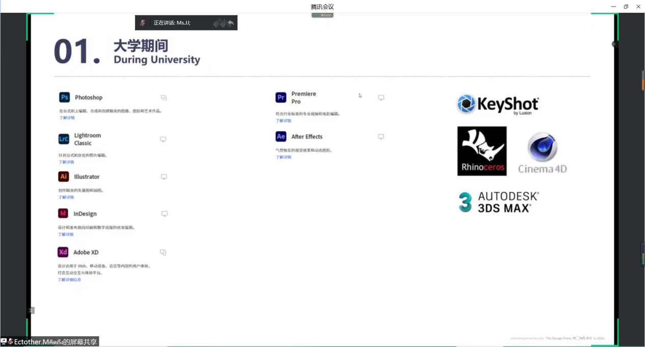Screen dimensions: 645x347
Task: Click the Adobe XD icon
Action: click(x=63, y=252)
